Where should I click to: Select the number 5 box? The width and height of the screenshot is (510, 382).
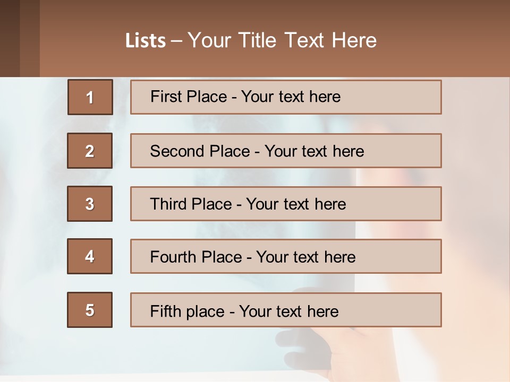[x=90, y=310]
